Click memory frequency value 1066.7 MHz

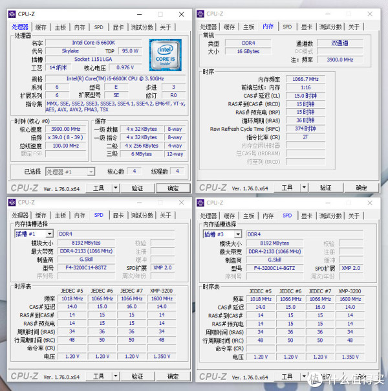point(306,79)
